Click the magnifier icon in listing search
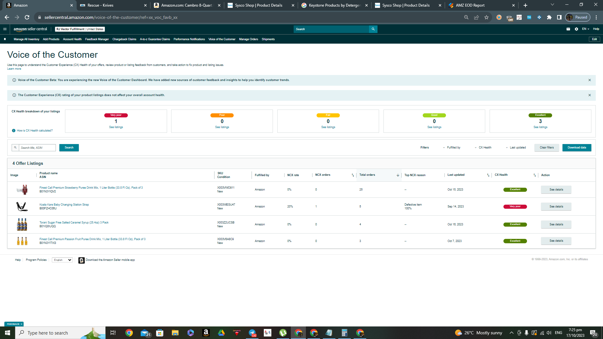603x339 pixels. pyautogui.click(x=15, y=148)
